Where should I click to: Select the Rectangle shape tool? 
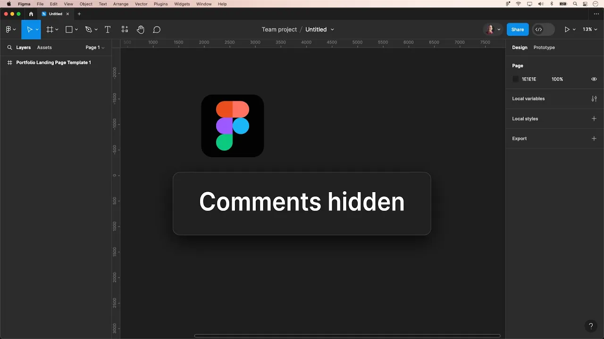point(69,30)
